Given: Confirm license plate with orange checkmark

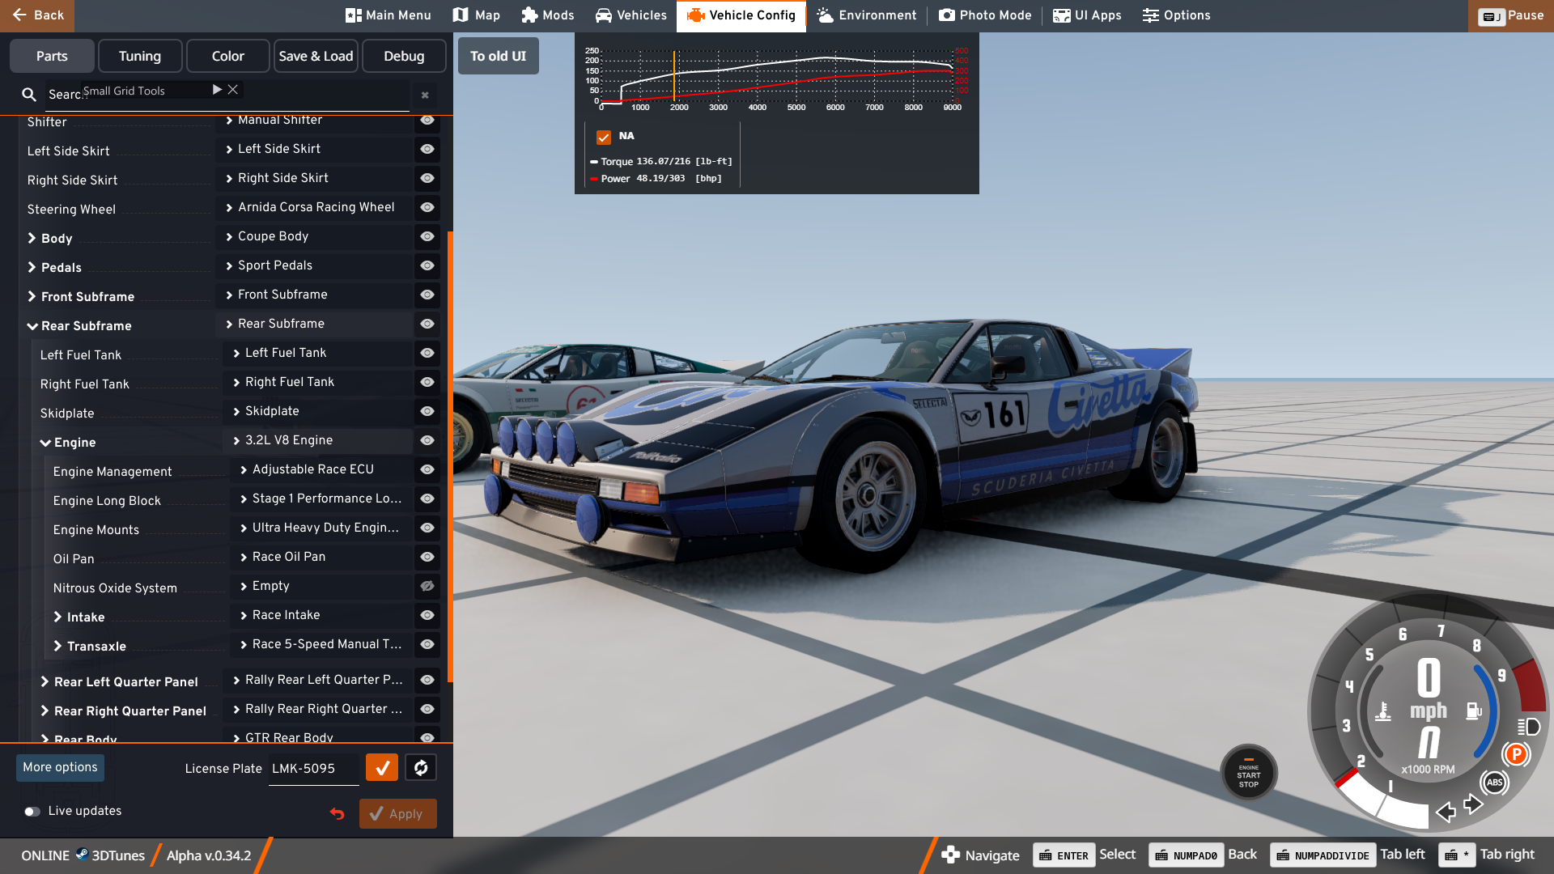Looking at the screenshot, I should point(382,767).
